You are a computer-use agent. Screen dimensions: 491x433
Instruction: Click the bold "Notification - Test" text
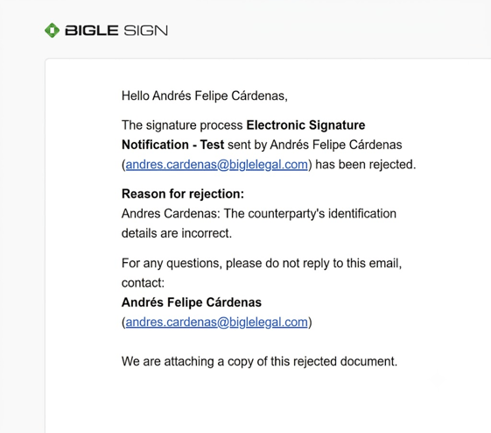tap(172, 145)
